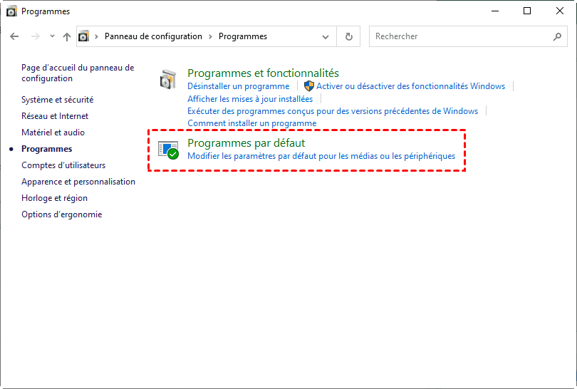Open Exécuter des programmes conçus pour versions précédentes
577x389 pixels.
click(x=333, y=111)
